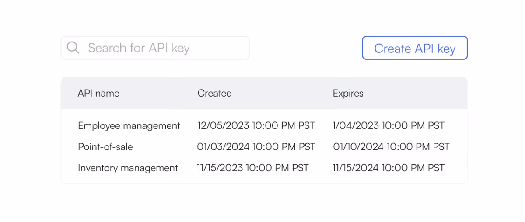This screenshot has width=525, height=222.
Task: Select the Point-of-sale table row
Action: click(264, 147)
